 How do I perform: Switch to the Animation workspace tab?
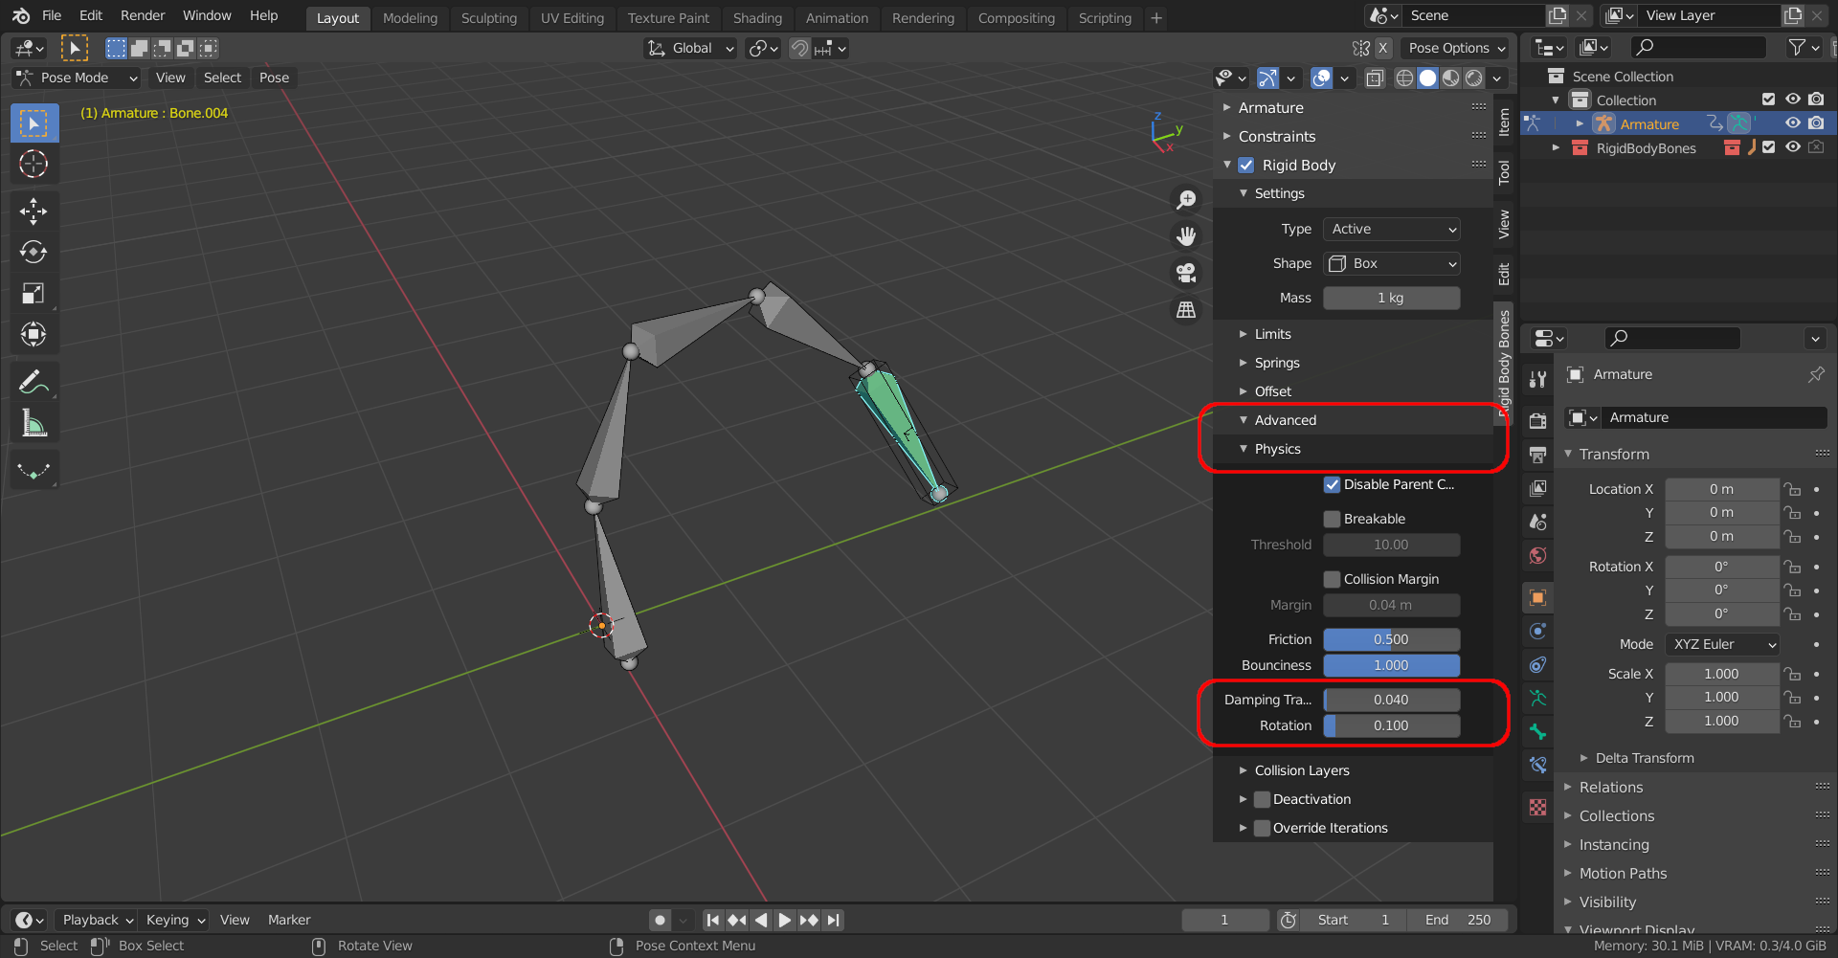(x=837, y=17)
